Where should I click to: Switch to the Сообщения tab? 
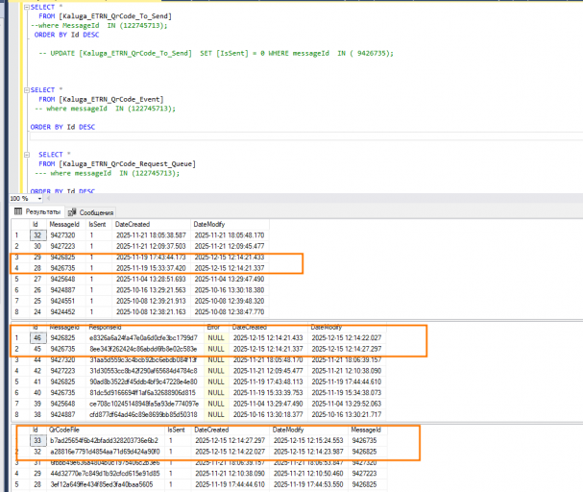pos(91,212)
